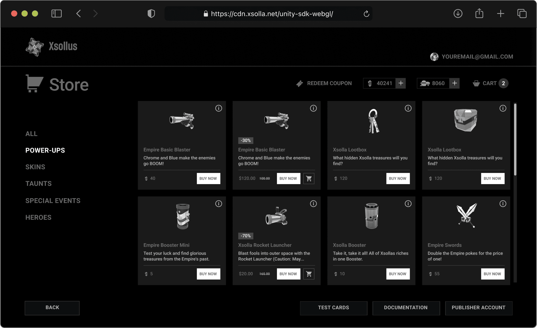Switch to the TAUNTS category
The width and height of the screenshot is (537, 328).
(38, 184)
